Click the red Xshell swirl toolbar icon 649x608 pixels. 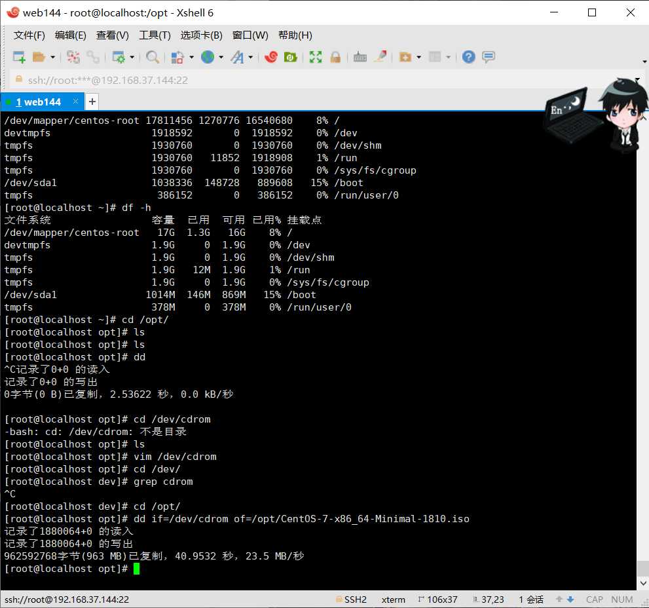pyautogui.click(x=271, y=57)
